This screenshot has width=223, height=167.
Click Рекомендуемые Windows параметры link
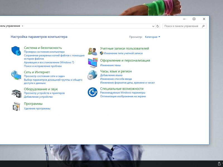[x=123, y=93]
